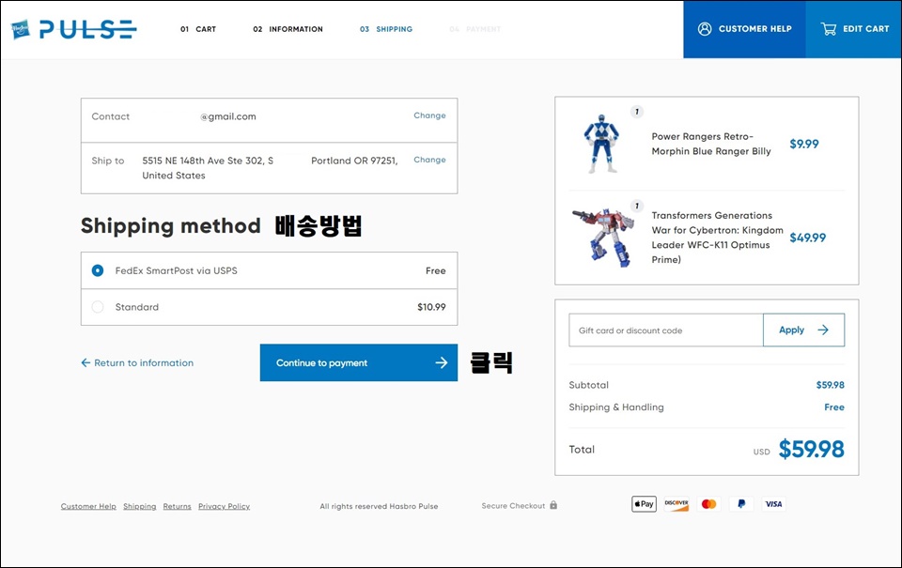Image resolution: width=902 pixels, height=568 pixels.
Task: Click the Shipping method heading
Action: coord(171,226)
